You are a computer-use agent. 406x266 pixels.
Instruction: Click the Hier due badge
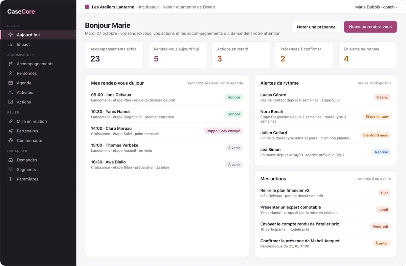click(x=384, y=193)
